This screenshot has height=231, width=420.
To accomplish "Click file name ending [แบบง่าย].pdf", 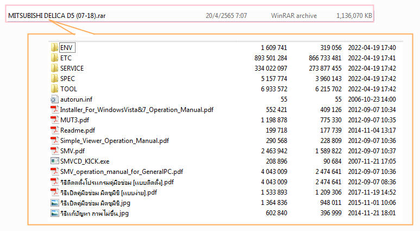I will tap(109, 192).
